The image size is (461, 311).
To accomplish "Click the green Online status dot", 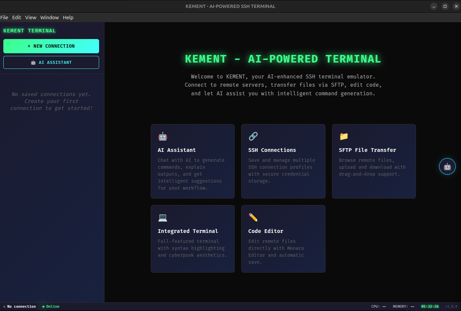I will 43,307.
